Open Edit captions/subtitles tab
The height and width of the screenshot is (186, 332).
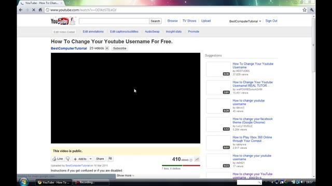[x=124, y=32]
